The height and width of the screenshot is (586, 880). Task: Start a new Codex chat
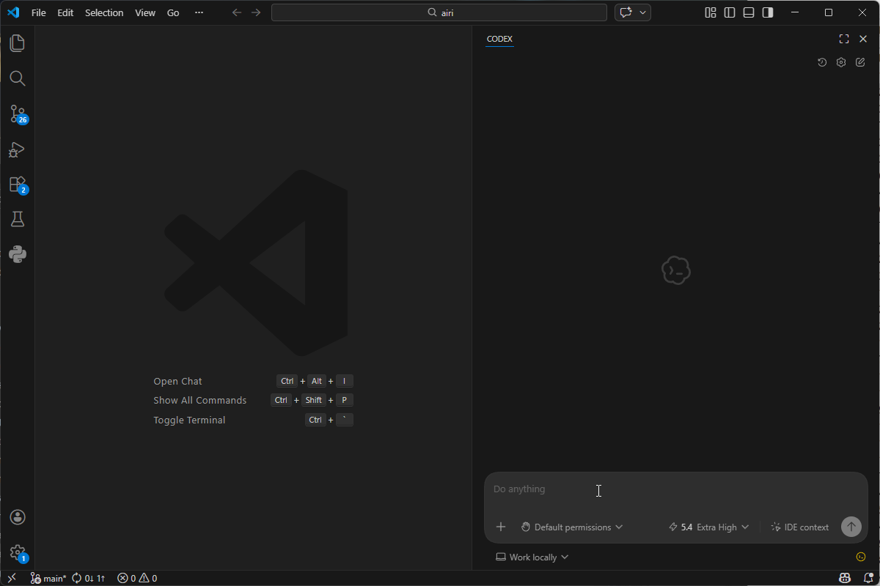tap(860, 62)
